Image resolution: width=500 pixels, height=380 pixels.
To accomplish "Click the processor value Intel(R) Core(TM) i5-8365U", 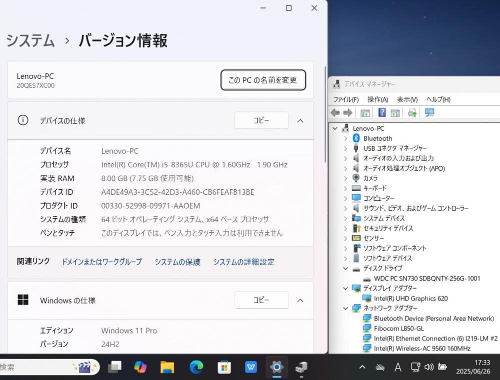I will 194,165.
